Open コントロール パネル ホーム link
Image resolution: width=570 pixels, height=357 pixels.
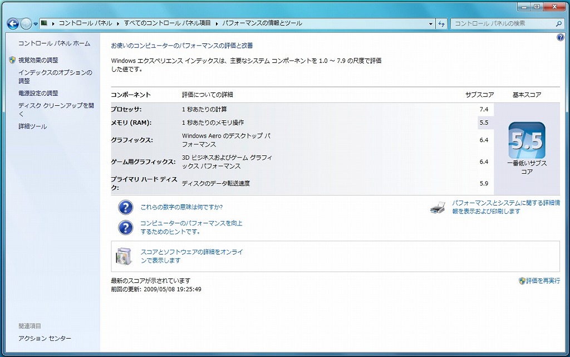(54, 43)
